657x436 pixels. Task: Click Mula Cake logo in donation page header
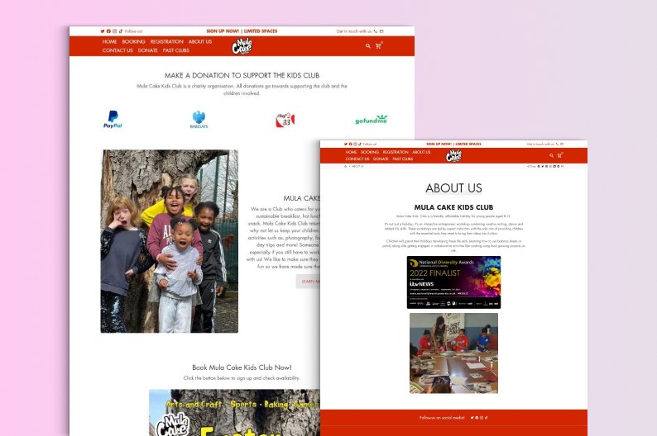(x=242, y=46)
